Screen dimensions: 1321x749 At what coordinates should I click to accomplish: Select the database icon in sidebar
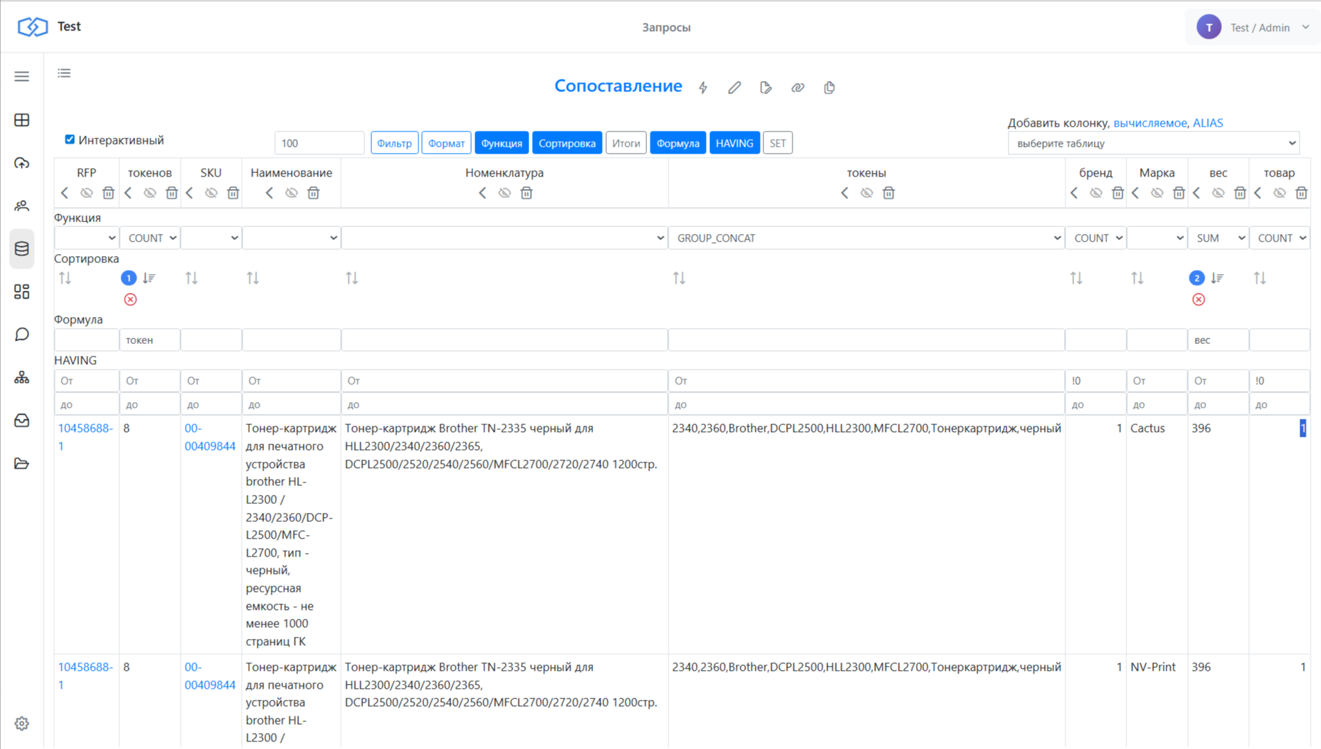(22, 249)
